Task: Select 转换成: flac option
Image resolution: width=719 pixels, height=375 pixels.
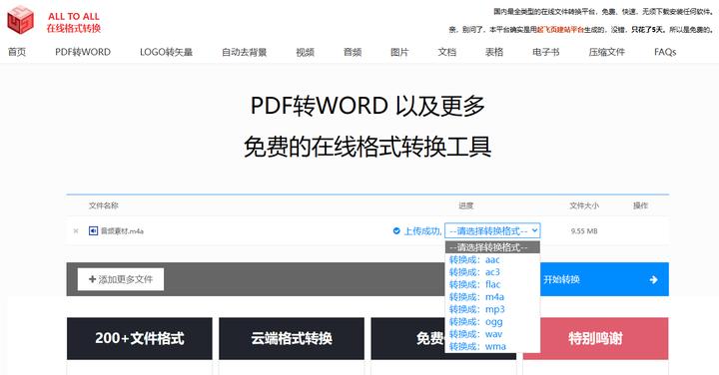Action: 492,284
